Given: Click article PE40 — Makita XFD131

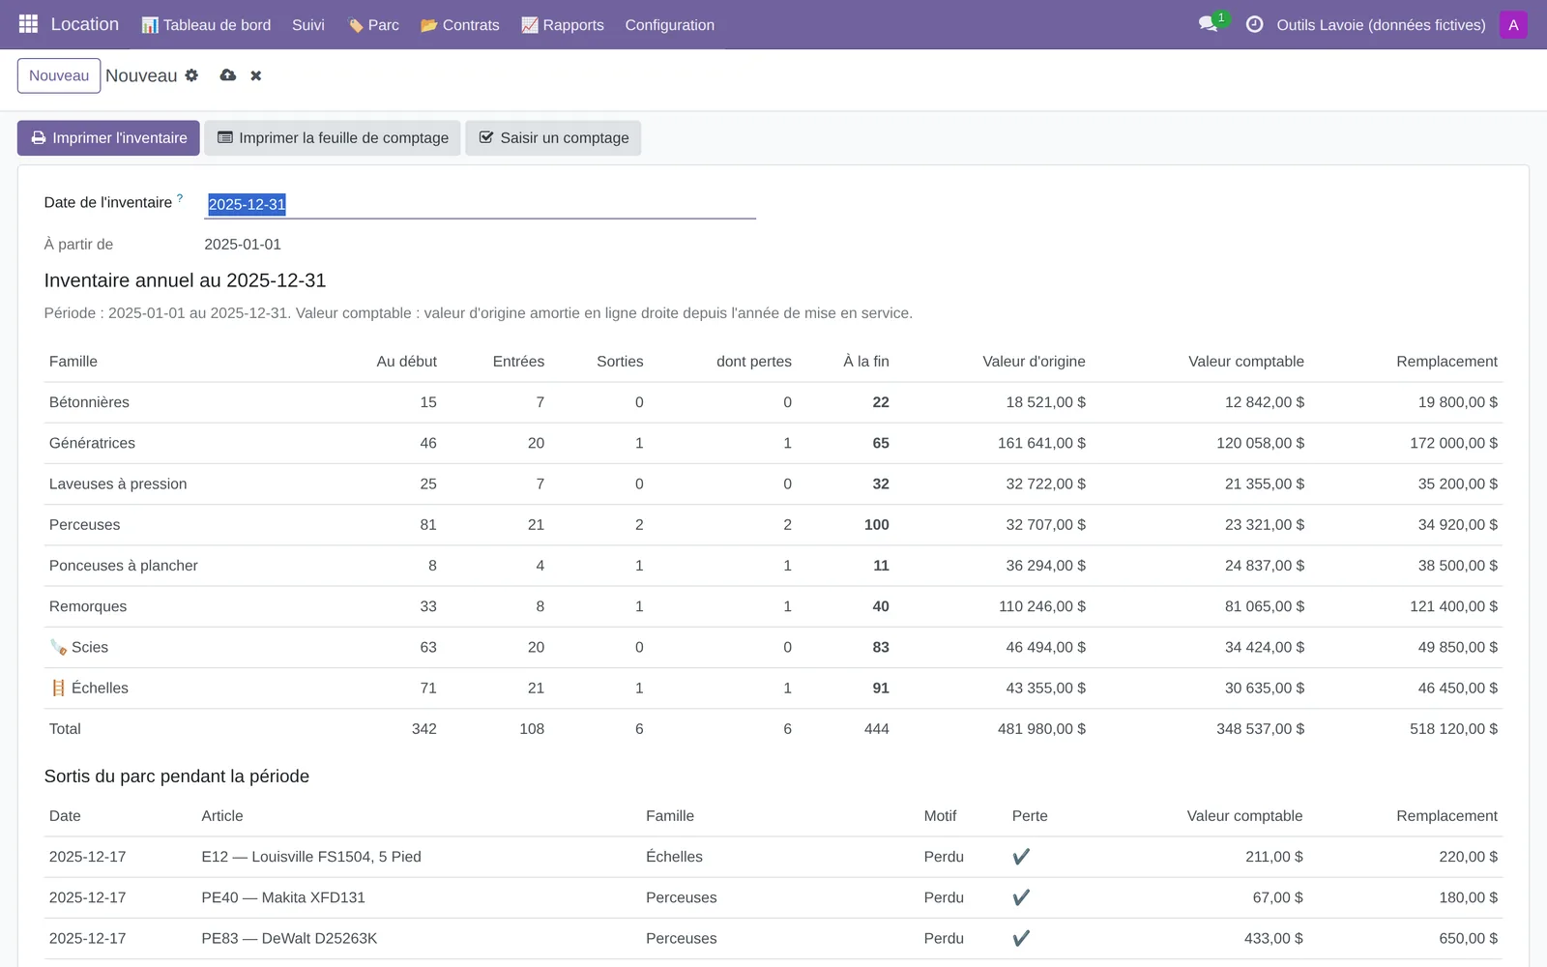Looking at the screenshot, I should [283, 897].
